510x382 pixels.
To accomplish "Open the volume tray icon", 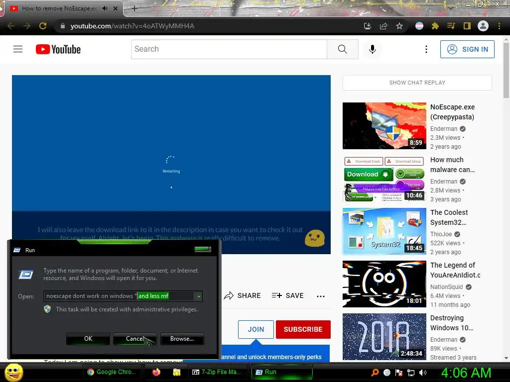I will 423,373.
